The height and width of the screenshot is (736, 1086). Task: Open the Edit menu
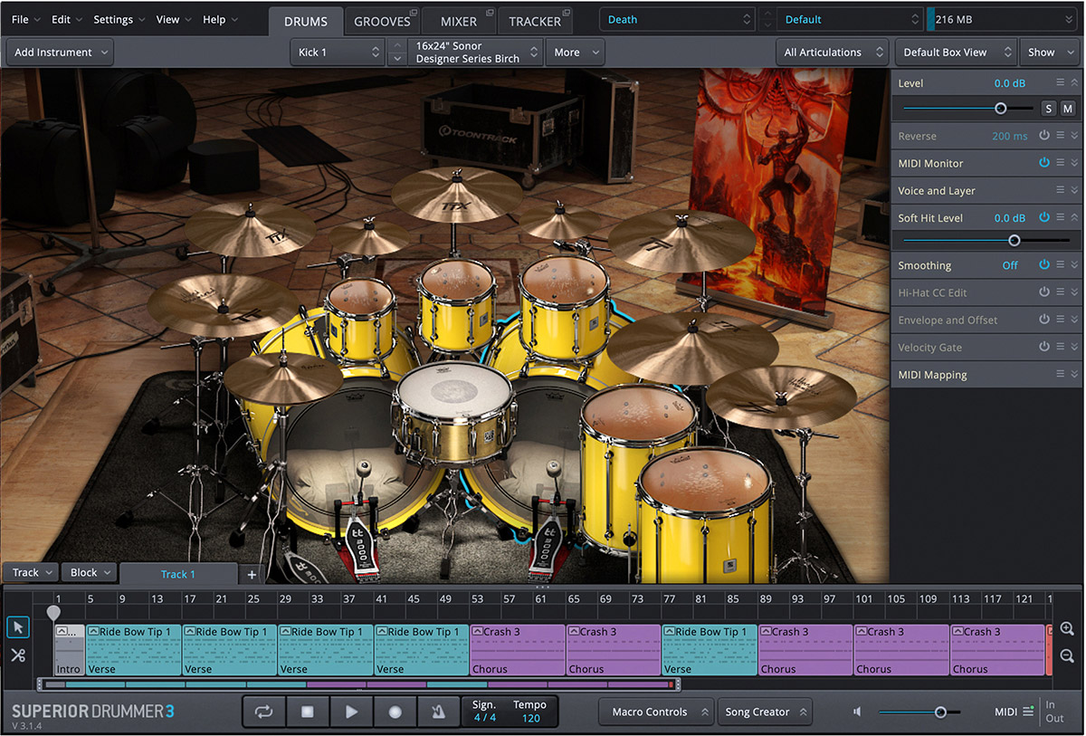click(66, 19)
